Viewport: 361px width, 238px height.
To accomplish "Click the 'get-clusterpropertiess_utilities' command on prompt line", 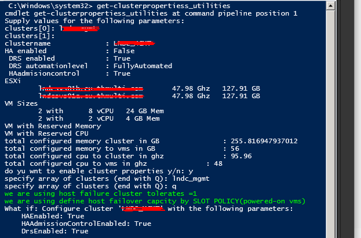I will (x=163, y=6).
